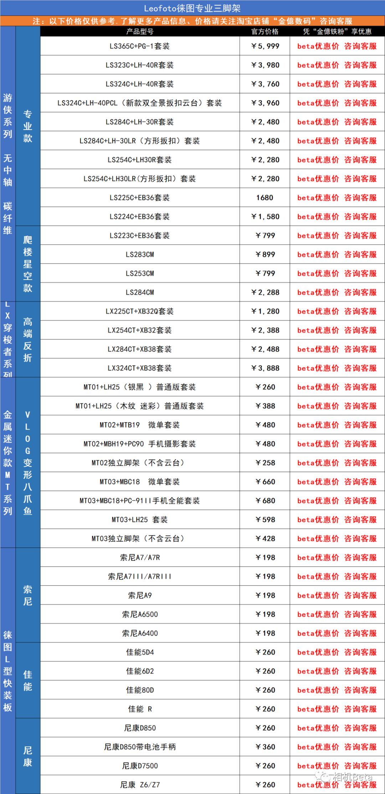Click the ￥3,960 price cell
The image size is (385, 794).
point(265,103)
